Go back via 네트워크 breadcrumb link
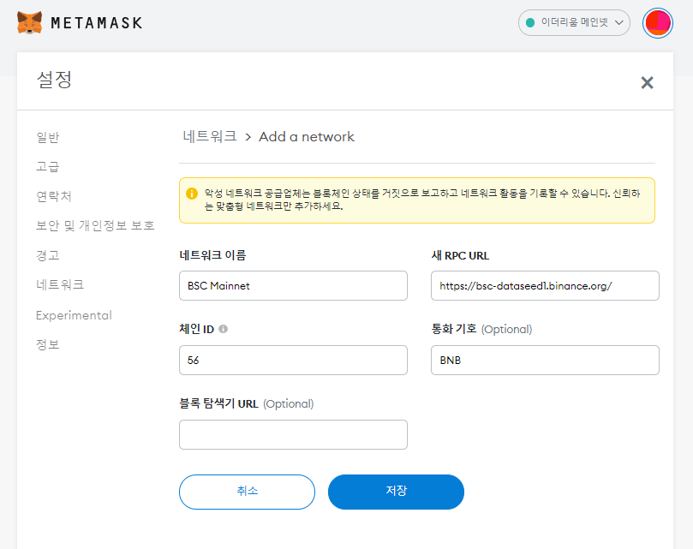 [210, 136]
